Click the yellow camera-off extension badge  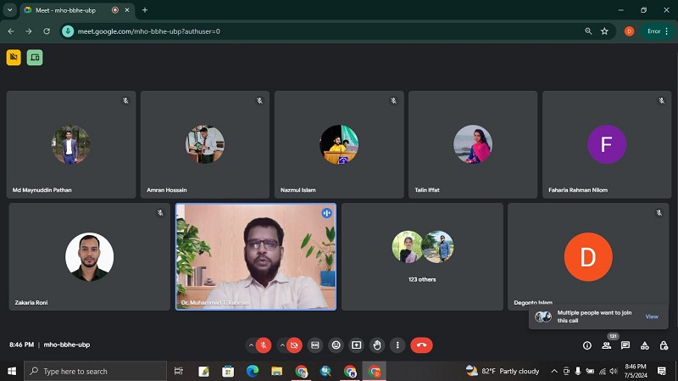tap(14, 57)
